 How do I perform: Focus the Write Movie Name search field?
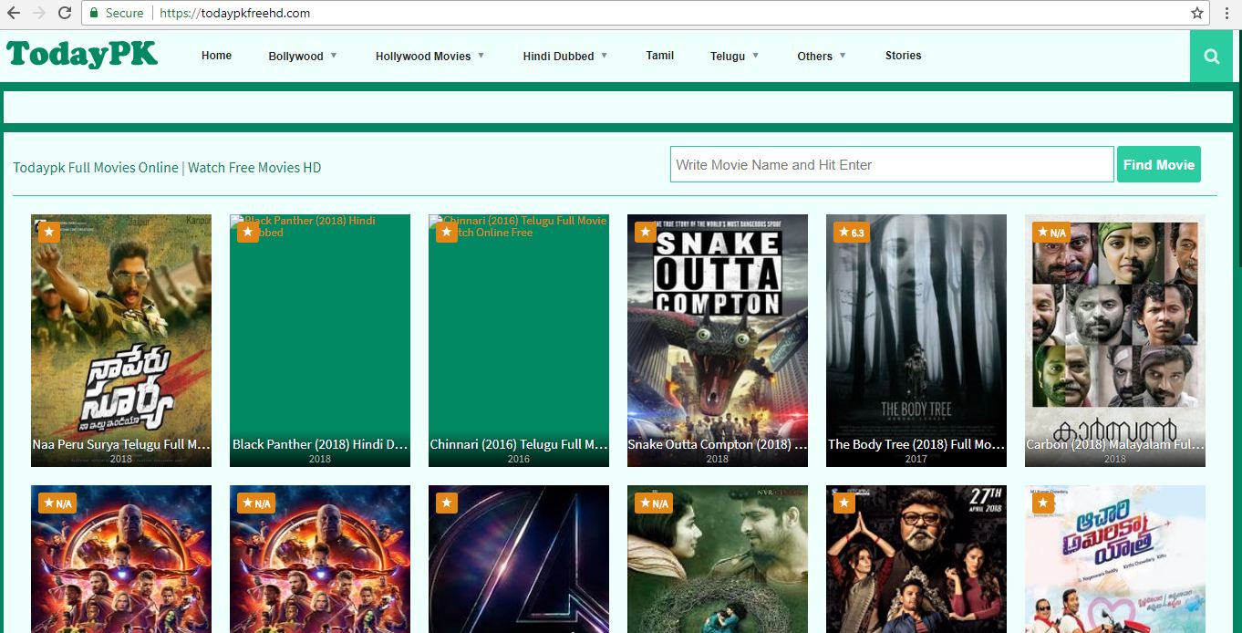click(x=891, y=165)
